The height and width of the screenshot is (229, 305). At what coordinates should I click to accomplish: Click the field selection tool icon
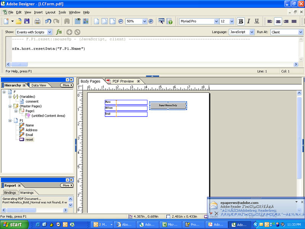(161, 21)
